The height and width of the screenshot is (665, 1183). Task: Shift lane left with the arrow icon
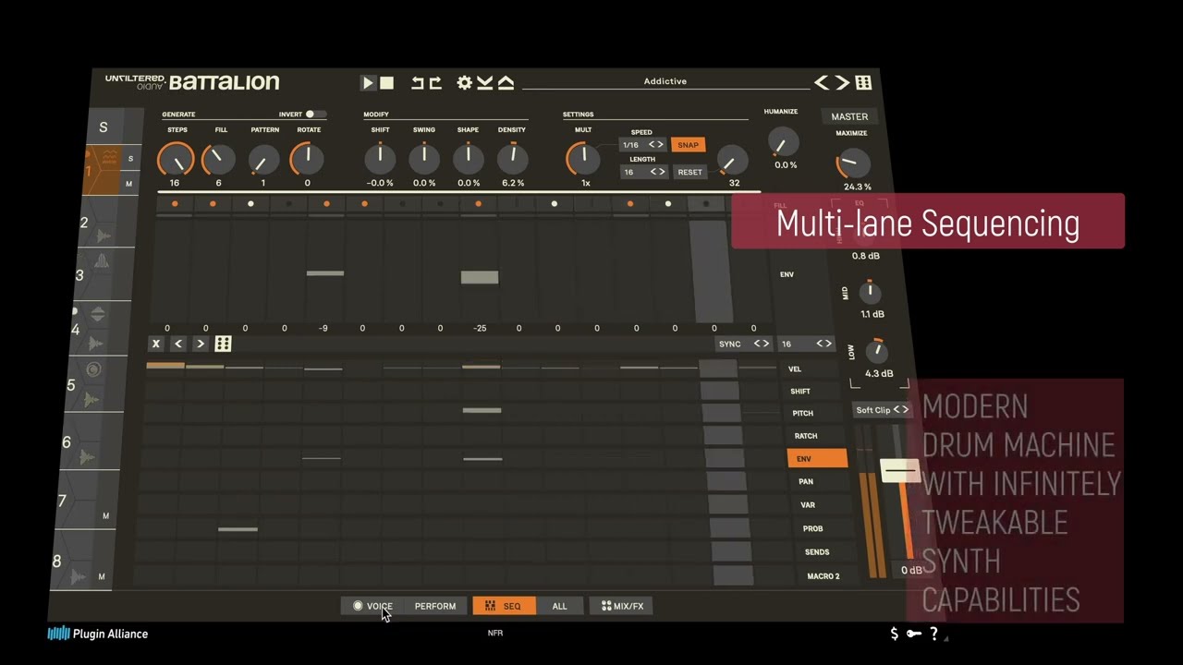178,344
